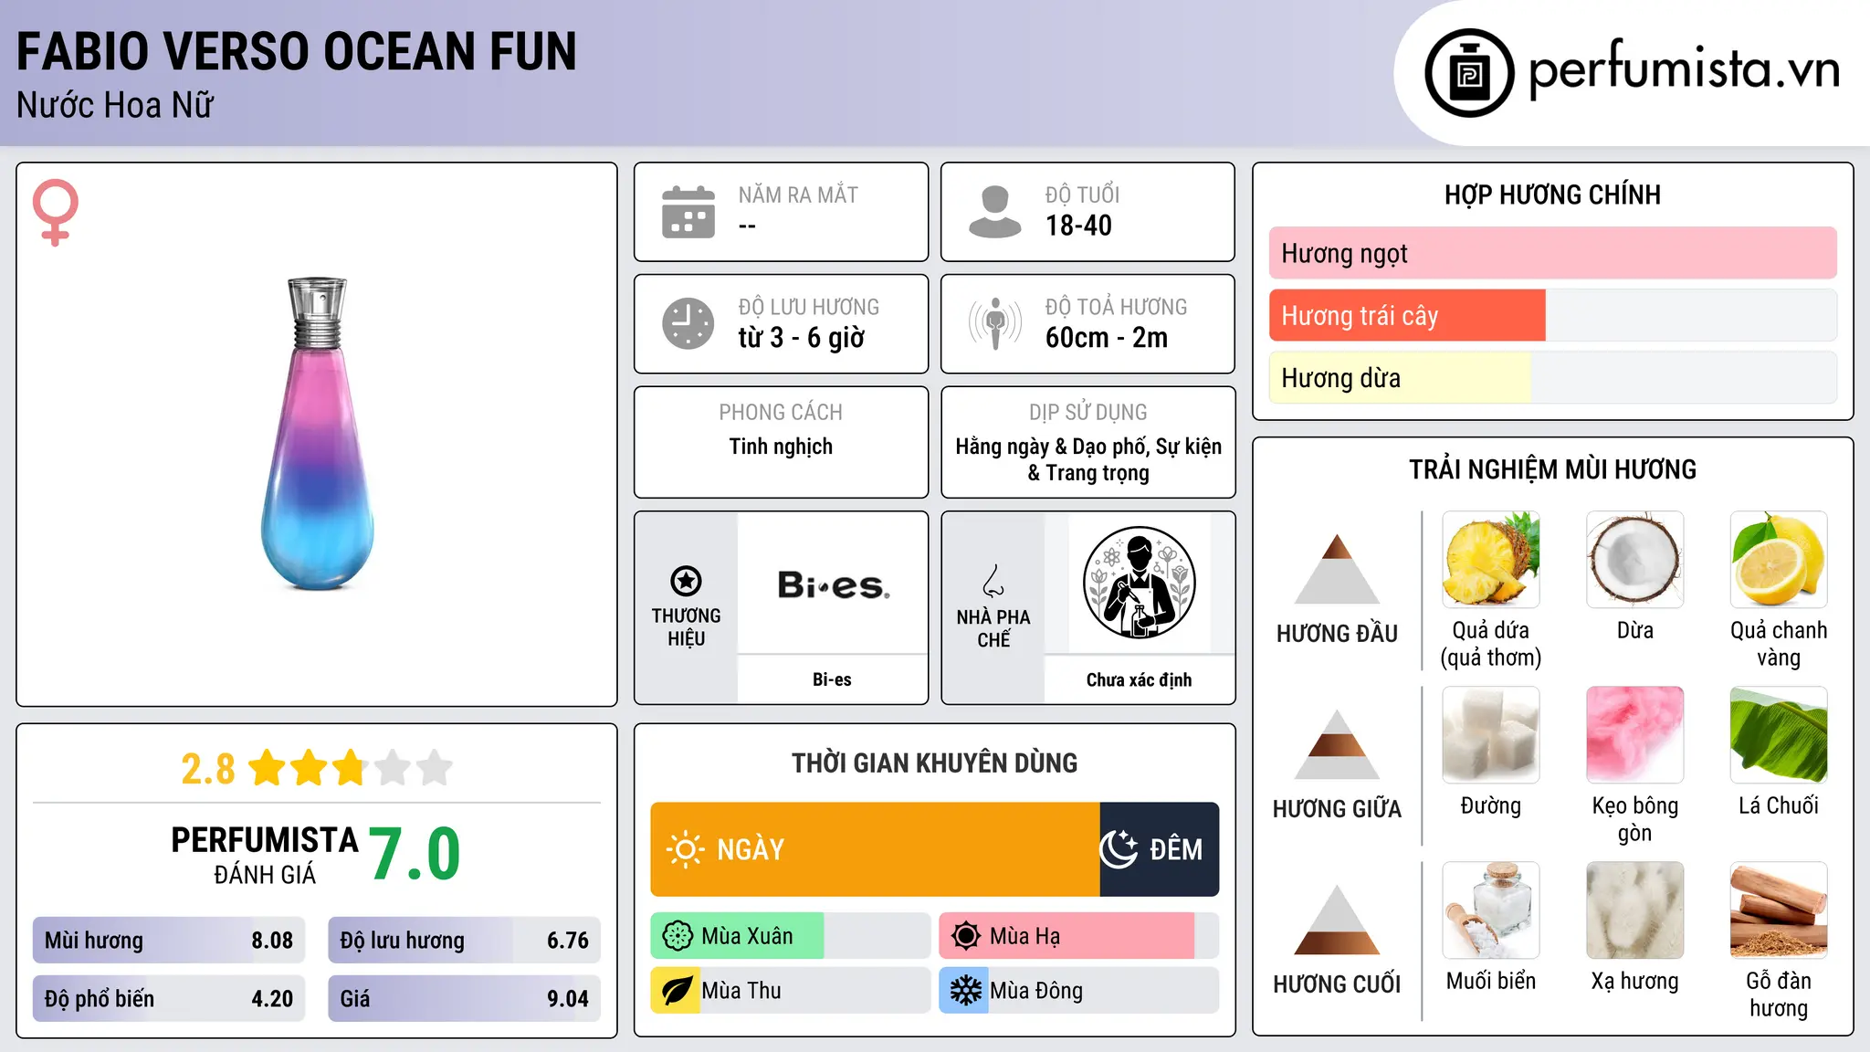Open the lemon note image

point(1779,560)
